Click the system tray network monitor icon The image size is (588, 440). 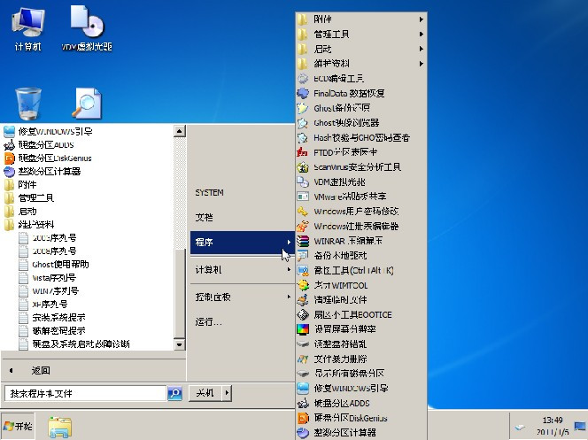click(581, 426)
